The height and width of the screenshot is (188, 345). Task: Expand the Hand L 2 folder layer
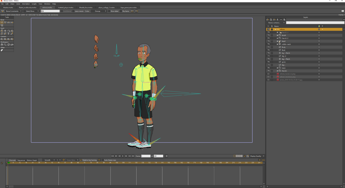[277, 38]
